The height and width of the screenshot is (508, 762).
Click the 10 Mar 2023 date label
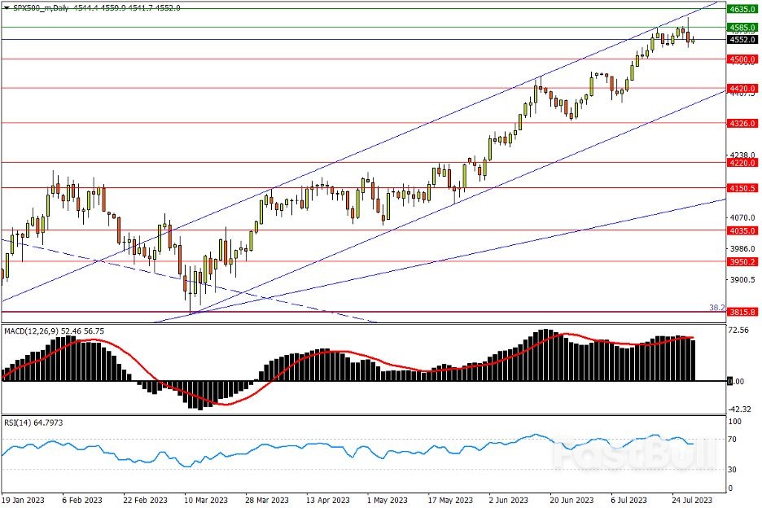click(x=204, y=499)
